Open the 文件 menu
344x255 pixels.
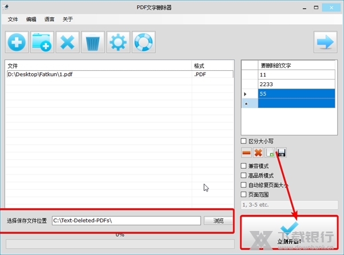(x=13, y=19)
